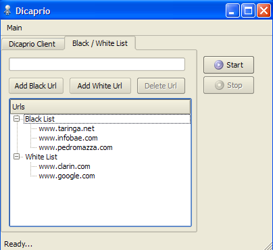
Task: Select the White List tree item
Action: tap(41, 157)
